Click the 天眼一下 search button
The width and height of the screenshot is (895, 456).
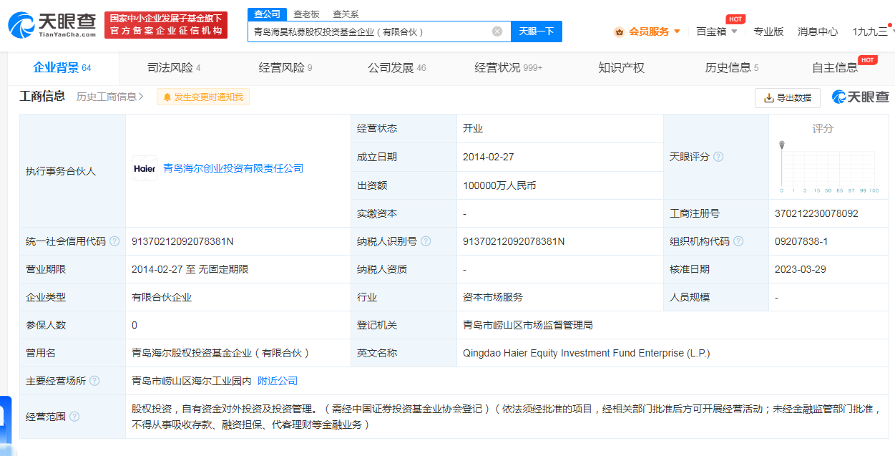536,31
